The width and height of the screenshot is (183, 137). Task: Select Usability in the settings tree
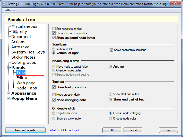[19, 32]
